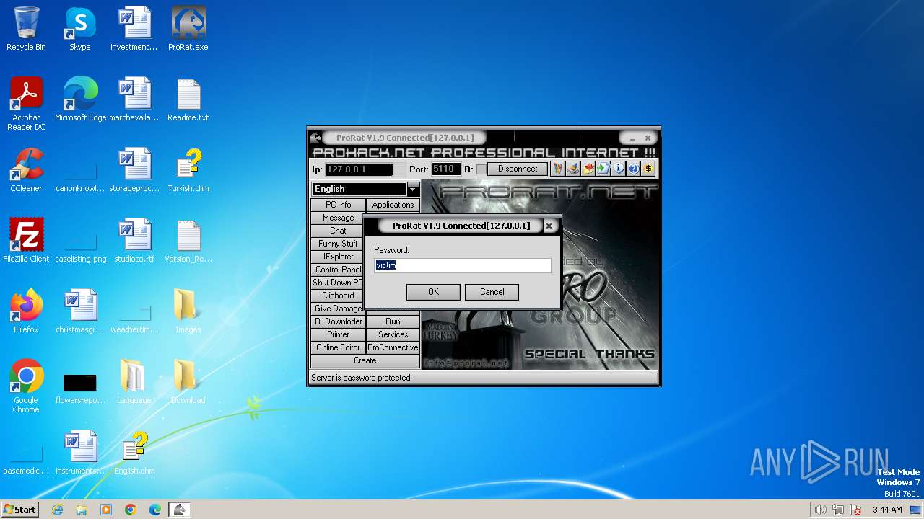Viewport: 924px width, 519px height.
Task: Select the Chat menu button
Action: [338, 231]
